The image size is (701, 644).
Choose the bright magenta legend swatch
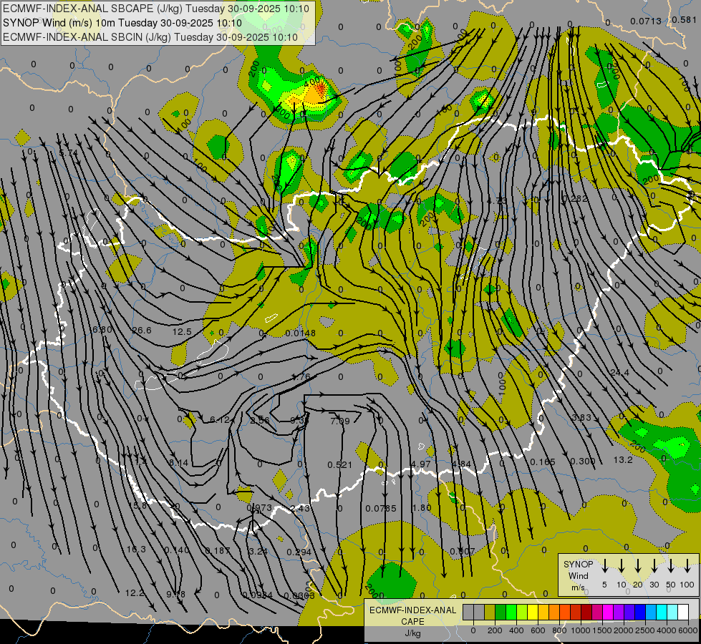click(x=608, y=613)
